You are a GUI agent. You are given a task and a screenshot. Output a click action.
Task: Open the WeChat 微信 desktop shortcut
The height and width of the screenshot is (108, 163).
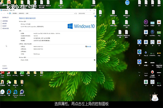(x=9, y=83)
